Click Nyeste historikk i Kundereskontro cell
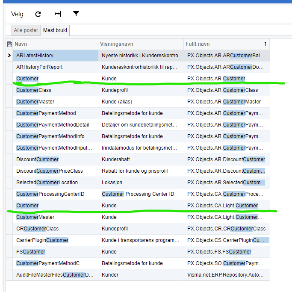This screenshot has width=292, height=292. tap(141, 56)
